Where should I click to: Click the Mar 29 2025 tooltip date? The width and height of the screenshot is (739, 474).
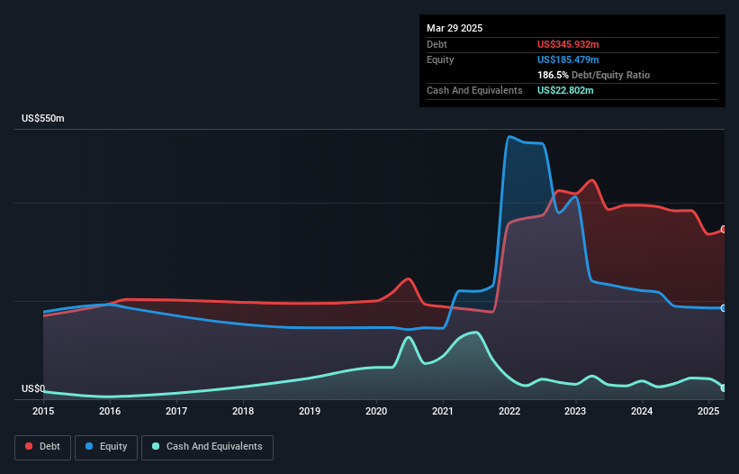tap(455, 28)
